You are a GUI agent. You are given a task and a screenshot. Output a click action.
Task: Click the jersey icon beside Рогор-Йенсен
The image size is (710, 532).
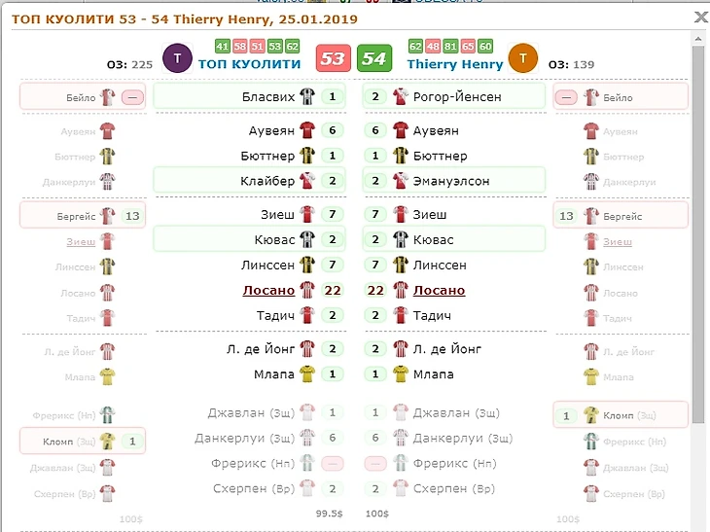point(400,96)
